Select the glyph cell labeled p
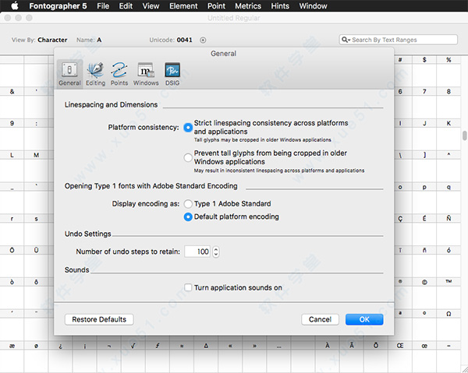 click(x=424, y=199)
